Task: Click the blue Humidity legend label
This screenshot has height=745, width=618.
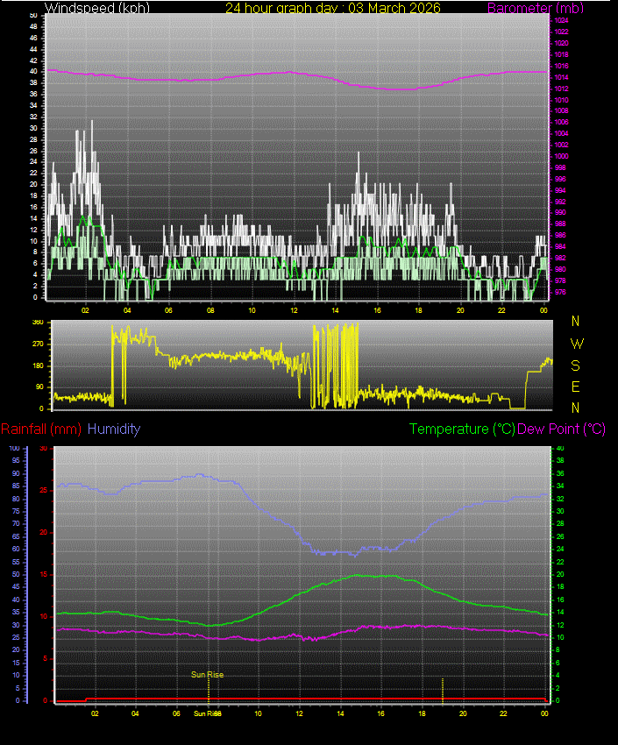Action: [114, 429]
